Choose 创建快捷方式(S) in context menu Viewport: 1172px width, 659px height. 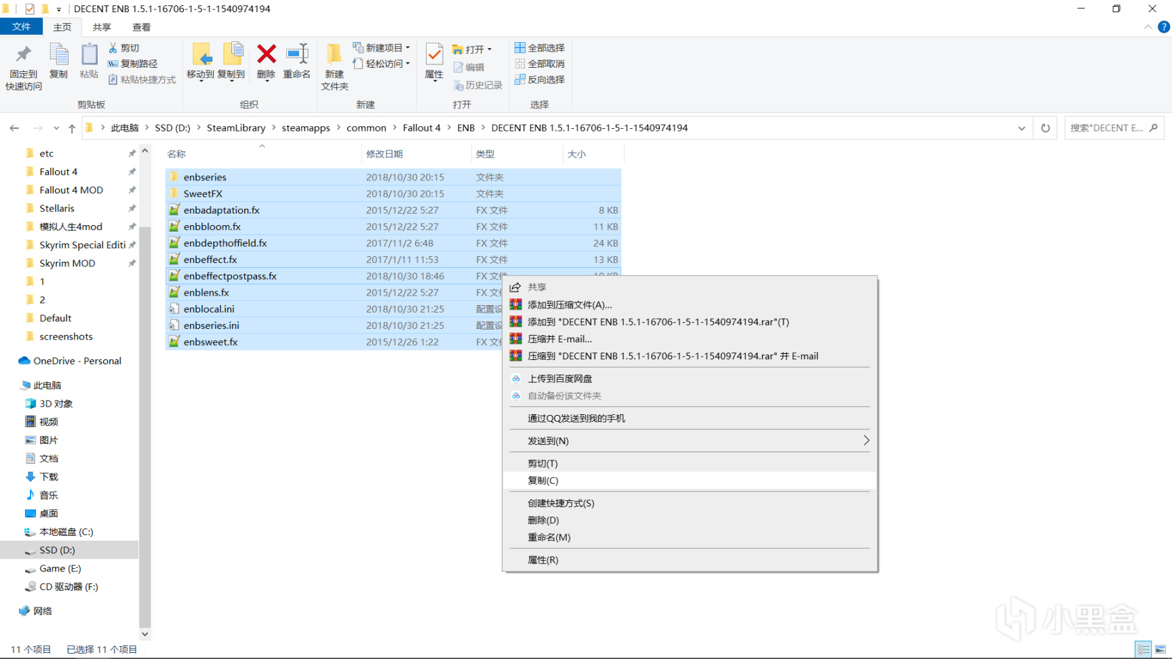point(690,503)
